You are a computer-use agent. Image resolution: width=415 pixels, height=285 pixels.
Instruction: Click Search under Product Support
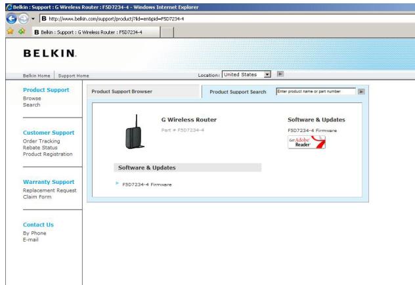point(32,105)
